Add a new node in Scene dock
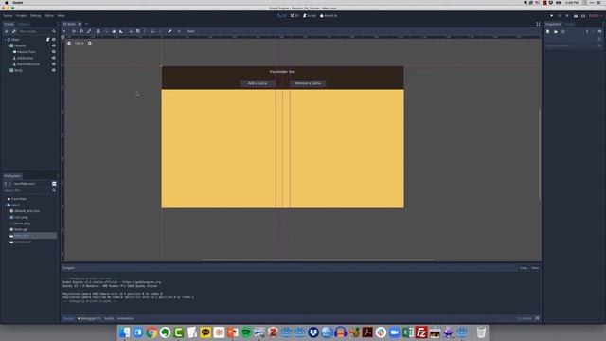 7,31
